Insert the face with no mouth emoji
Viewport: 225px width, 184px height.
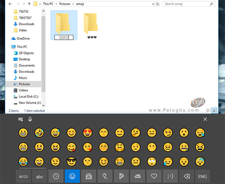click(151, 147)
